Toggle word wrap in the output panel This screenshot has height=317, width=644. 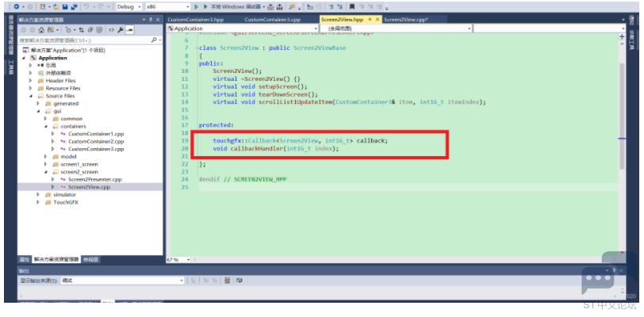pos(240,281)
